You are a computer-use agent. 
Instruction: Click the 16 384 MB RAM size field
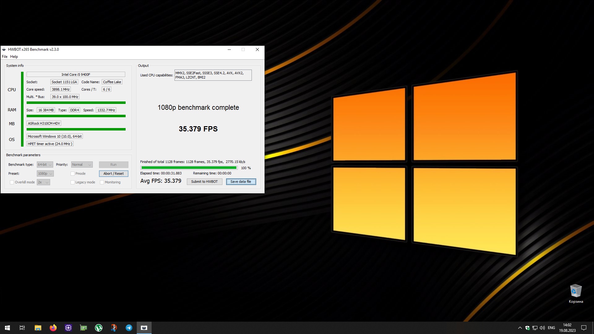[x=46, y=110]
